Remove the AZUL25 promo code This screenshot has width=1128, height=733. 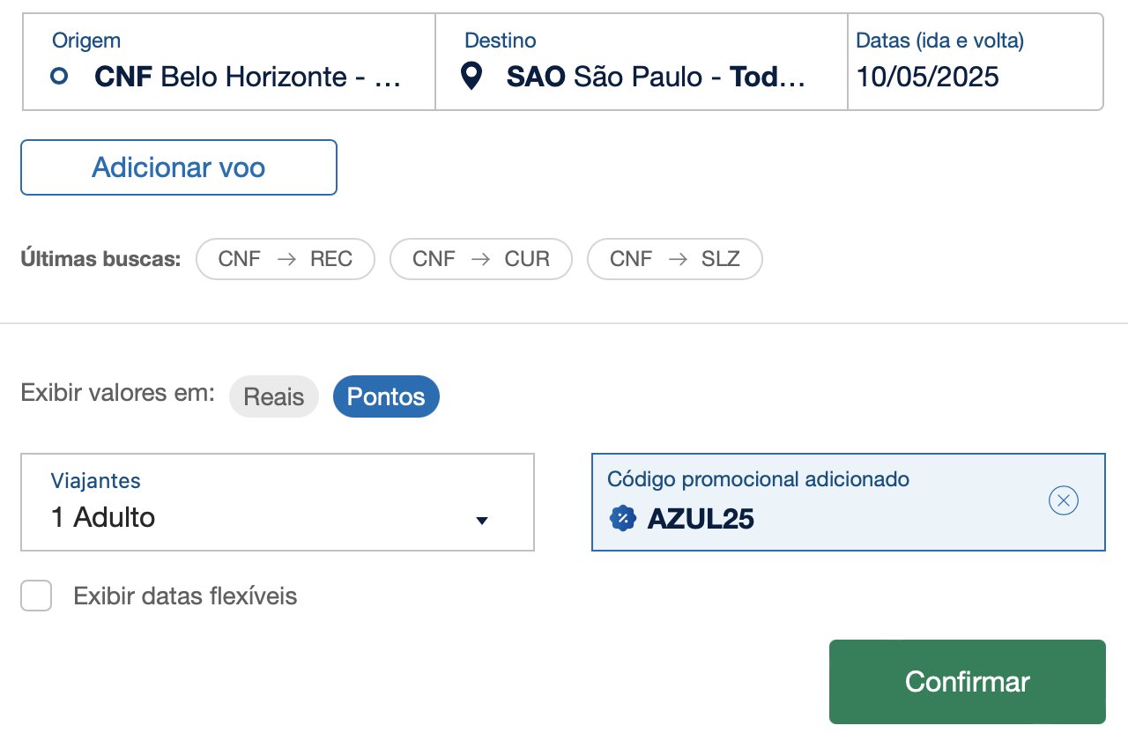[1064, 501]
